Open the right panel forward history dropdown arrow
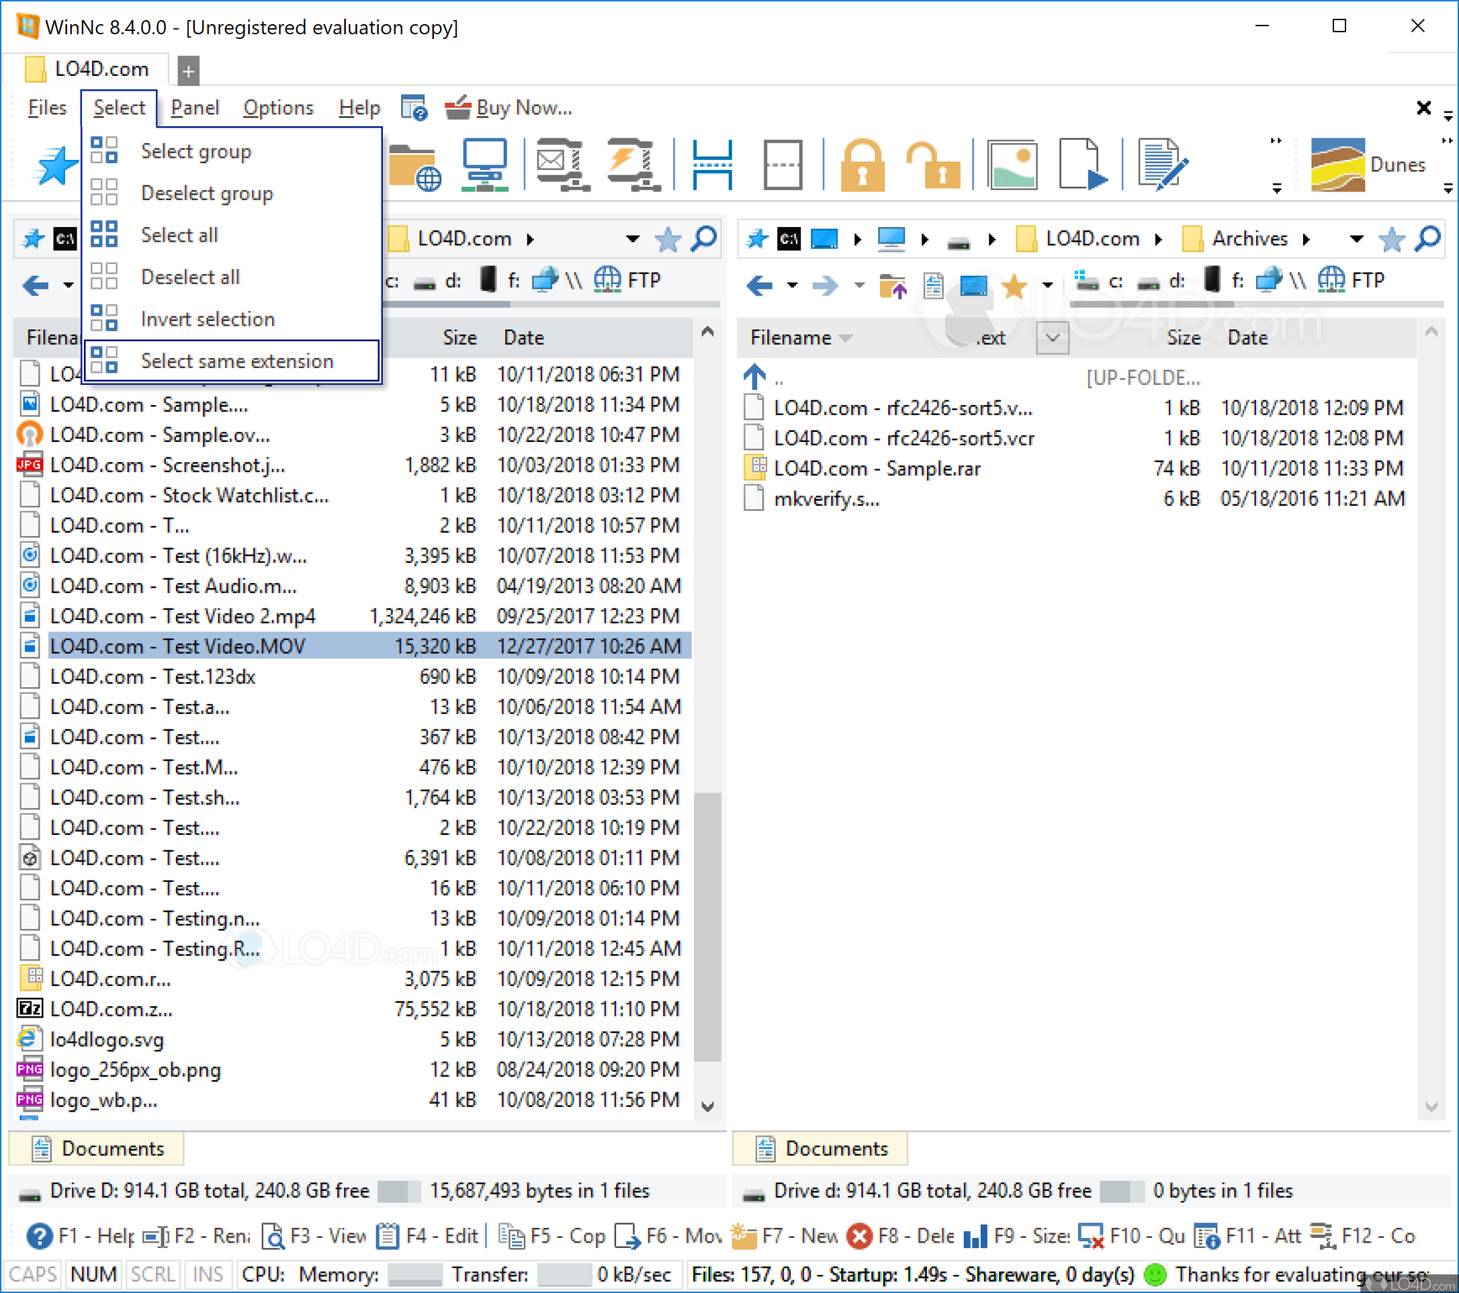Viewport: 1459px width, 1293px height. tap(859, 285)
